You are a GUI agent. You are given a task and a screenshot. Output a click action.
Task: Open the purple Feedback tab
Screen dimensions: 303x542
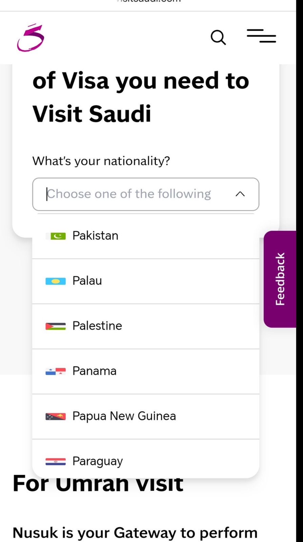280,279
